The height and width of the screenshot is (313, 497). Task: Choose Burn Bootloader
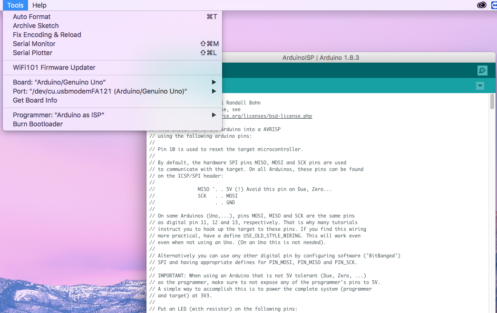click(x=112, y=124)
